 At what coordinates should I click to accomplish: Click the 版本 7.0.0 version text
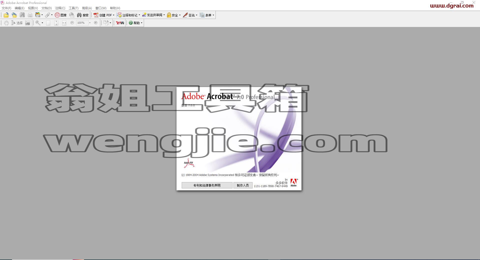tap(188, 105)
